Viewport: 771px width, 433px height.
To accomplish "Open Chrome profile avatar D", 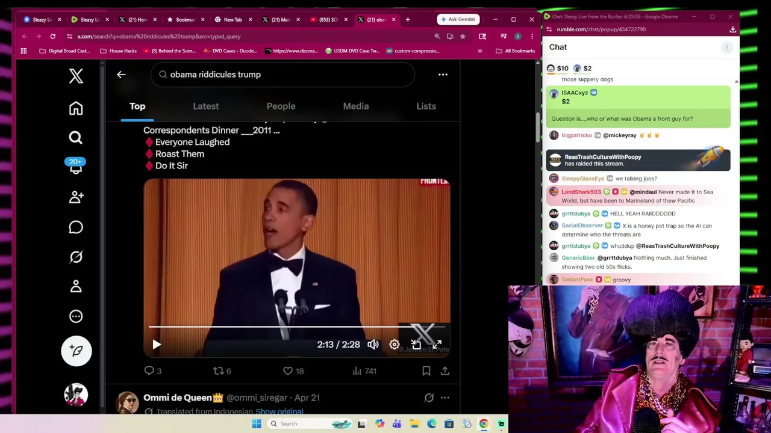I will click(517, 37).
